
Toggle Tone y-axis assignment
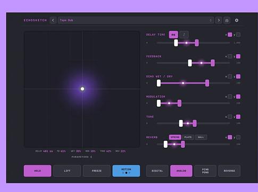tap(238, 117)
